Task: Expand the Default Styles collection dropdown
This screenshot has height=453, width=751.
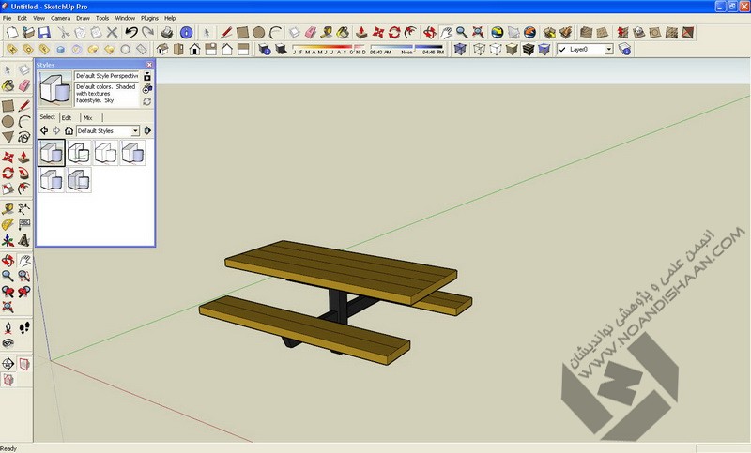Action: click(x=135, y=131)
